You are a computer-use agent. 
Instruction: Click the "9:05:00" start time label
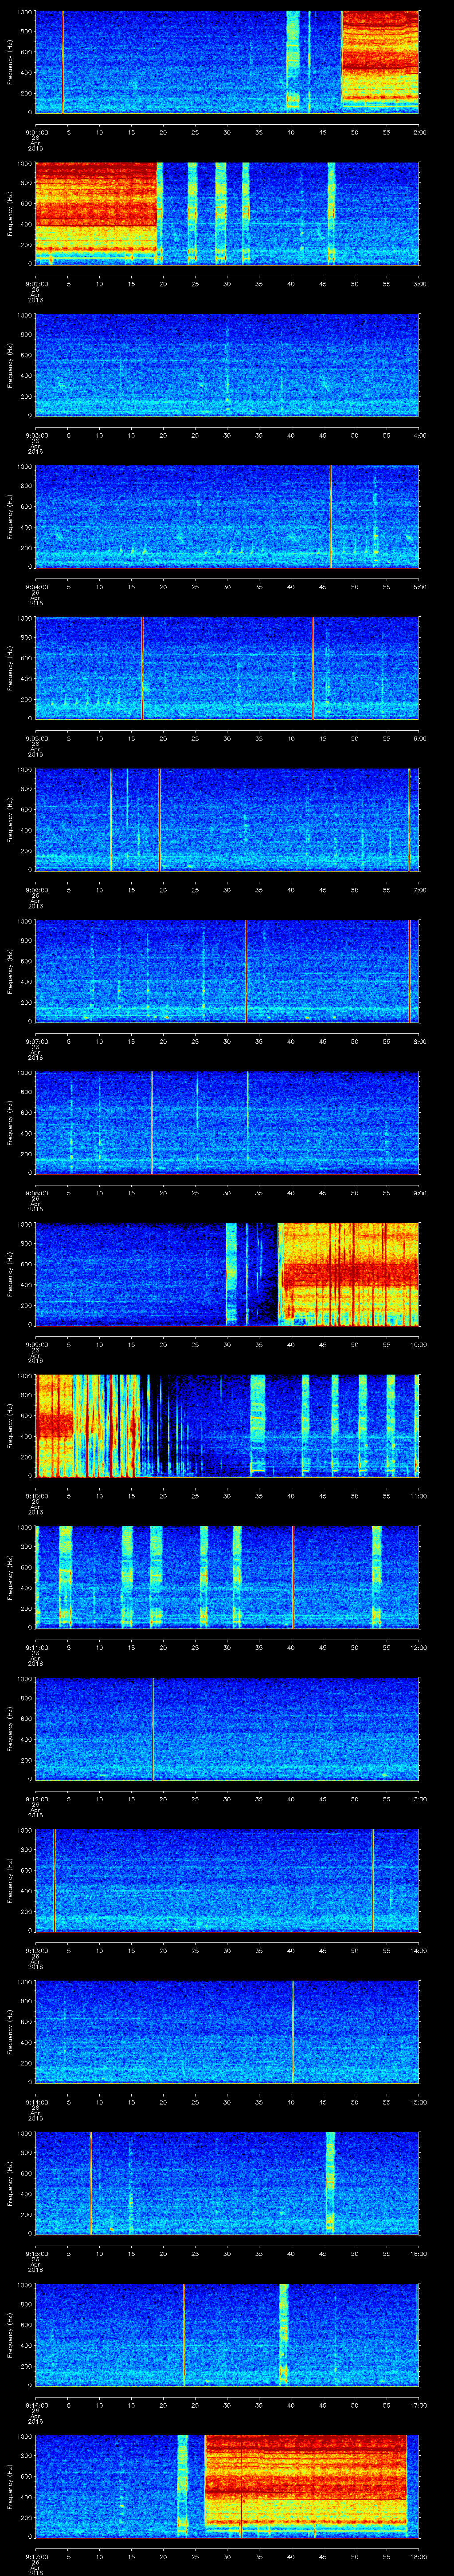coord(36,738)
